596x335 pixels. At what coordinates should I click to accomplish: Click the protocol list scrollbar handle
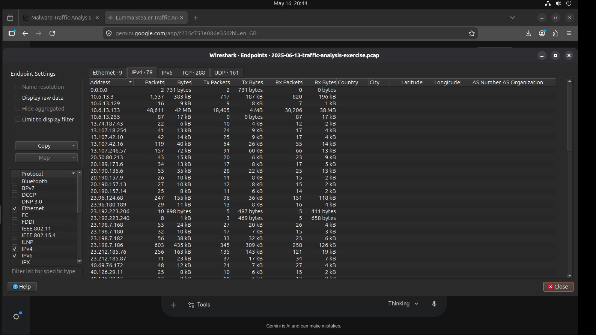80,194
